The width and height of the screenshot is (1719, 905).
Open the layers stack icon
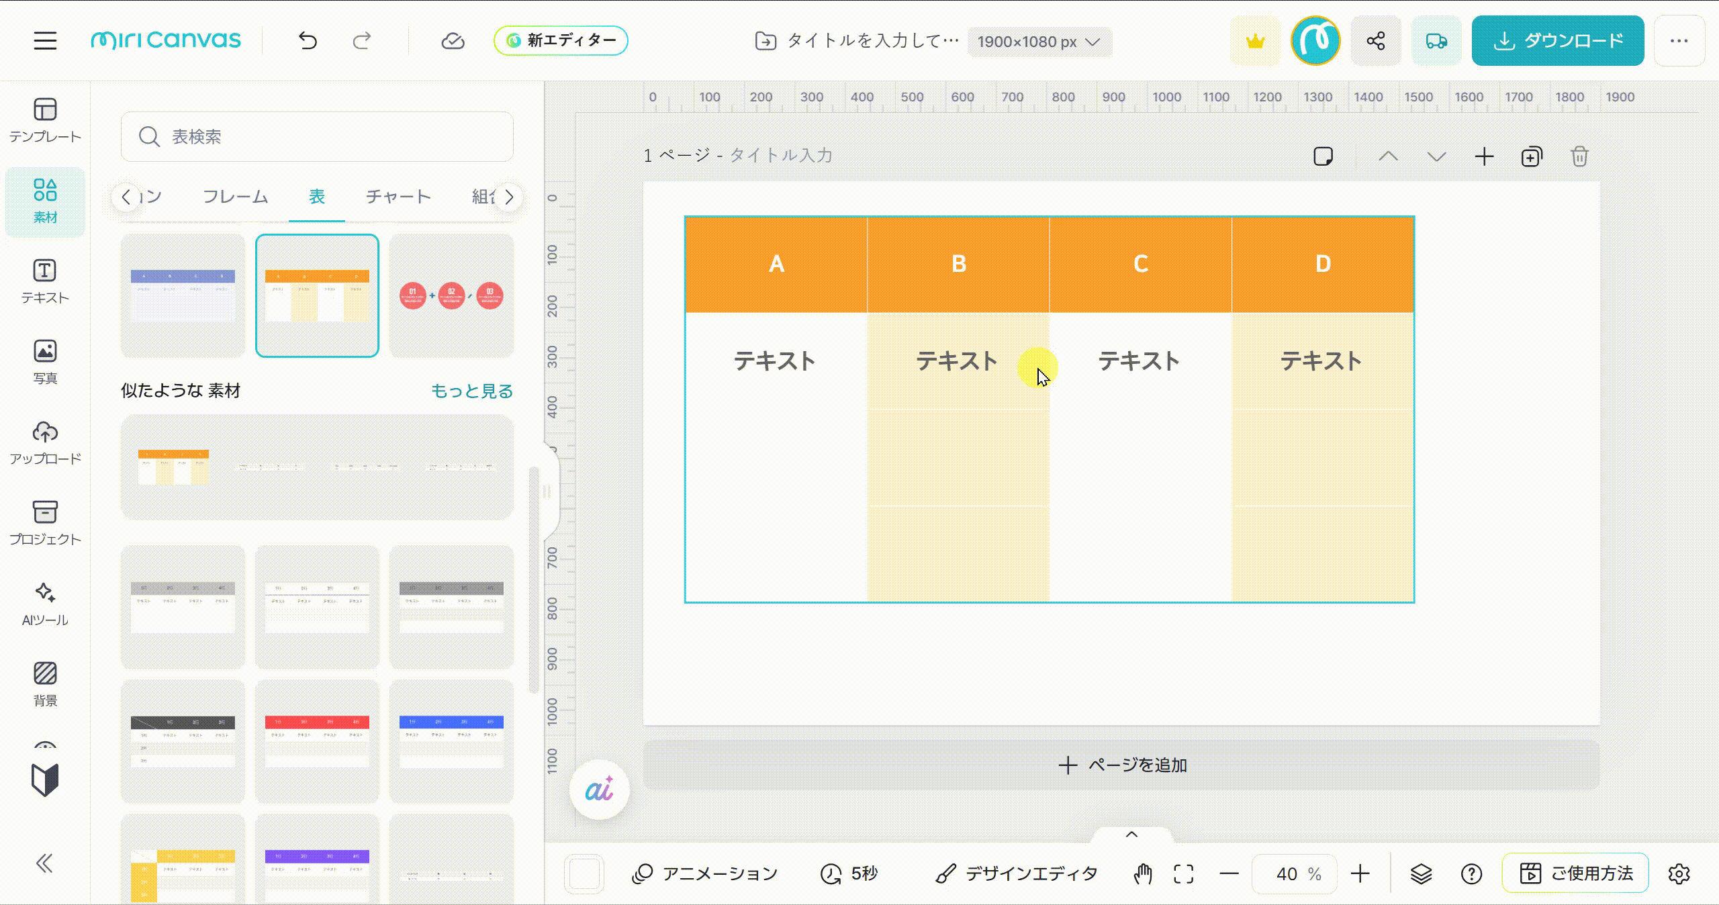tap(1421, 873)
